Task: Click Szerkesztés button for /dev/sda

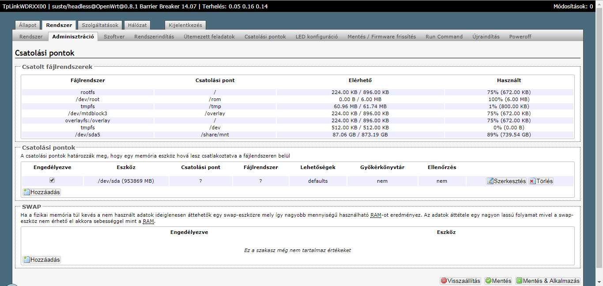Action: (x=506, y=181)
